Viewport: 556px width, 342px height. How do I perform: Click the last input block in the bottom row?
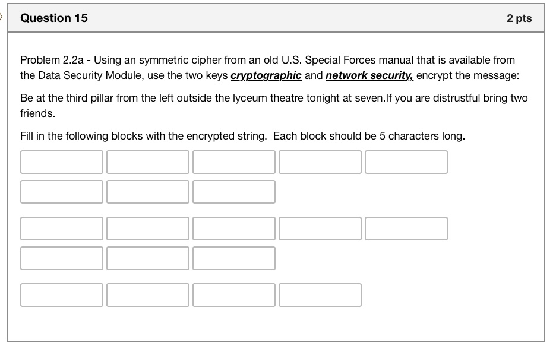pos(320,295)
